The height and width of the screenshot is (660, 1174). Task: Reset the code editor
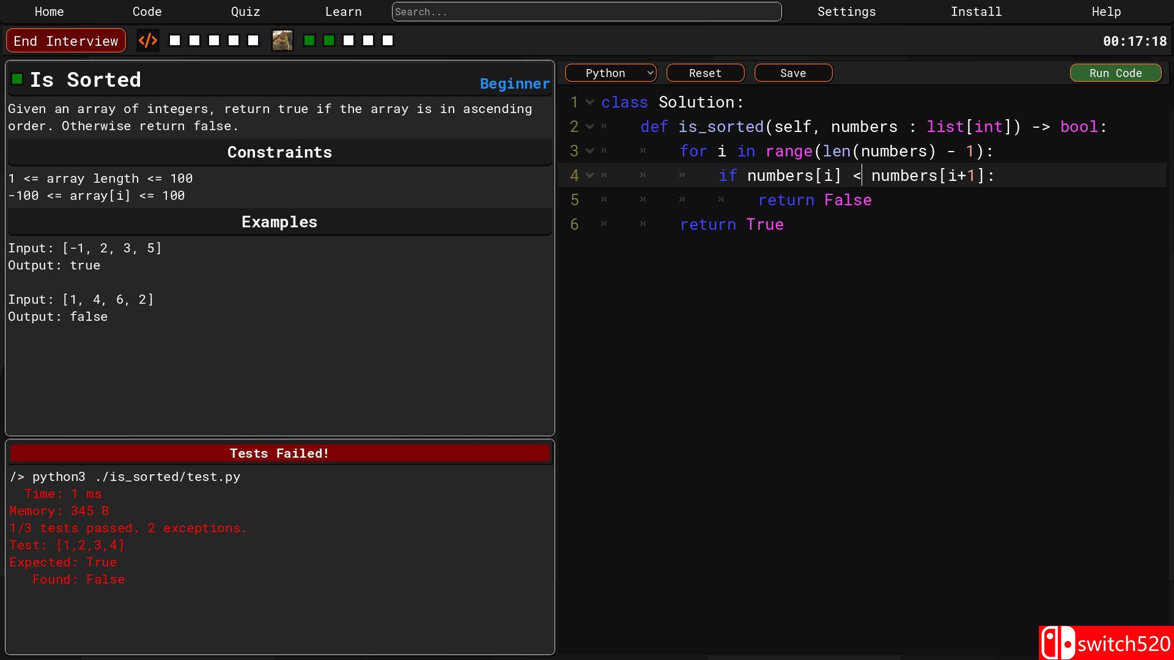(x=705, y=73)
